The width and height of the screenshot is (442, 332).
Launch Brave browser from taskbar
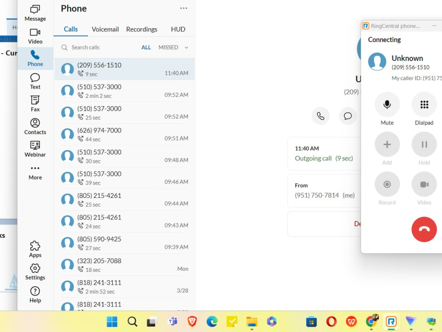pyautogui.click(x=192, y=321)
